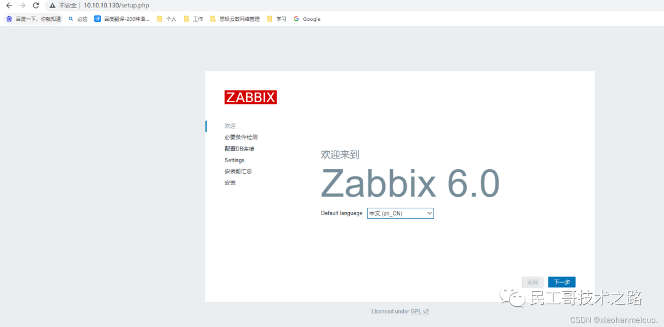
Task: Click the browser back arrow
Action: point(9,6)
